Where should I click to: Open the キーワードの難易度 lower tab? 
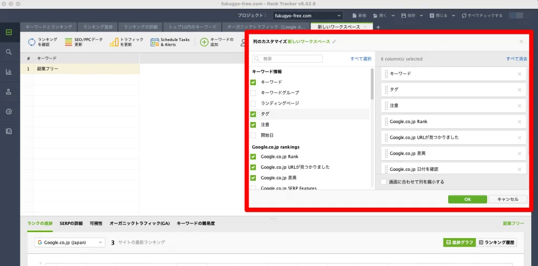[195, 223]
